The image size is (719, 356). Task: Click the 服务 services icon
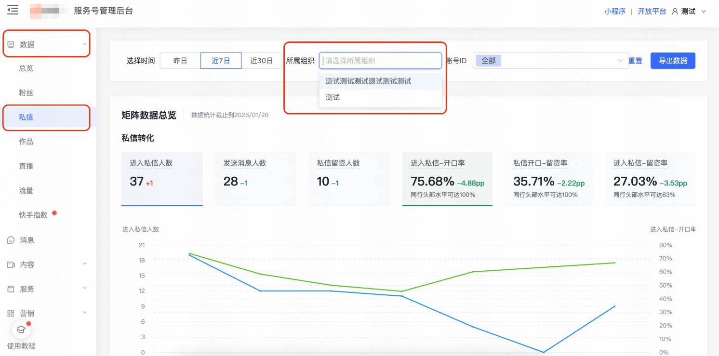click(12, 289)
